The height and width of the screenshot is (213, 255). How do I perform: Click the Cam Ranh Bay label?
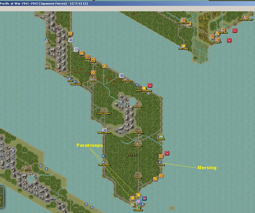tap(246, 20)
